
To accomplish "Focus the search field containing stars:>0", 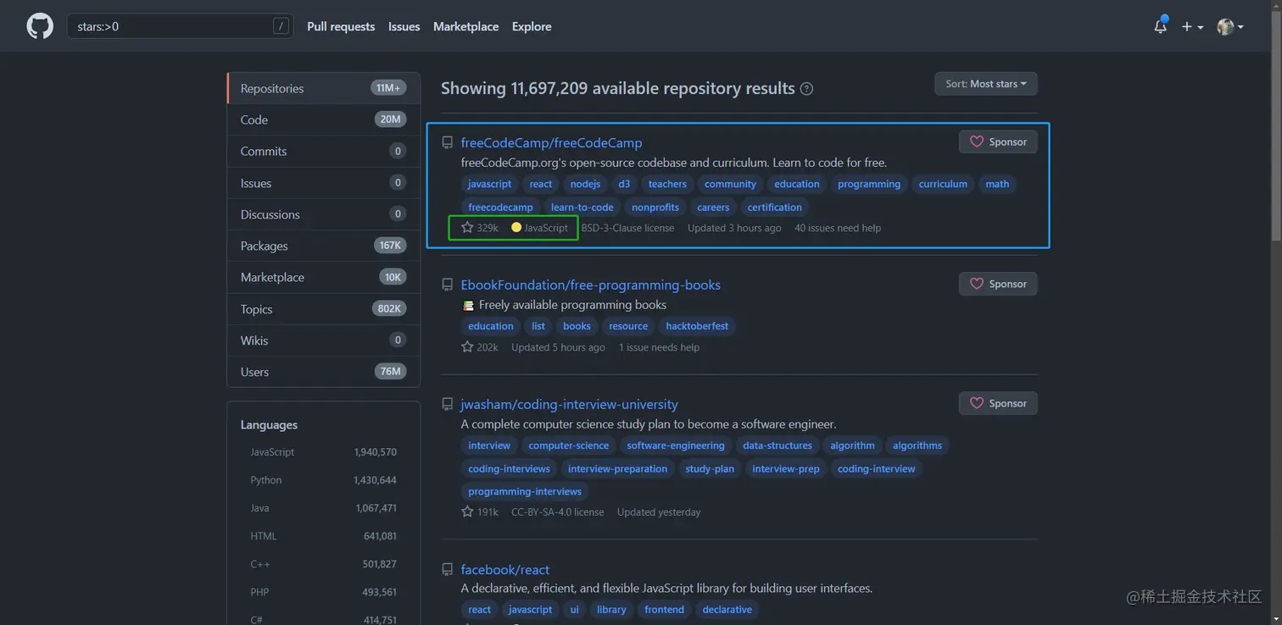I will (x=181, y=26).
